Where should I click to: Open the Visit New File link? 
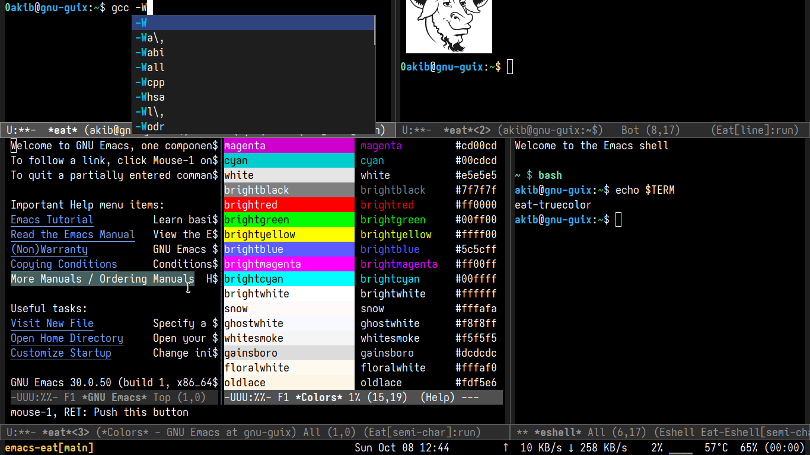52,323
